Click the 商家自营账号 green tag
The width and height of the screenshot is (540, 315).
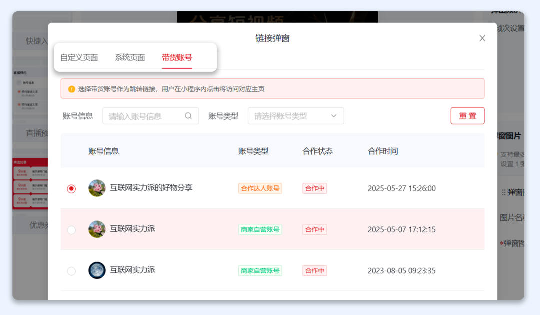pos(260,229)
